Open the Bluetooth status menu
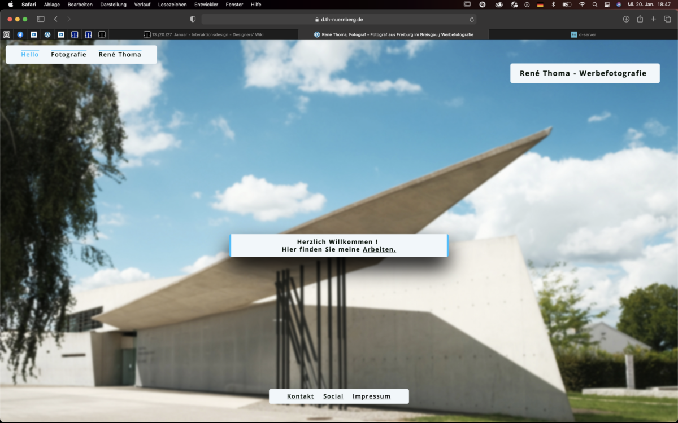The width and height of the screenshot is (678, 423). (553, 5)
